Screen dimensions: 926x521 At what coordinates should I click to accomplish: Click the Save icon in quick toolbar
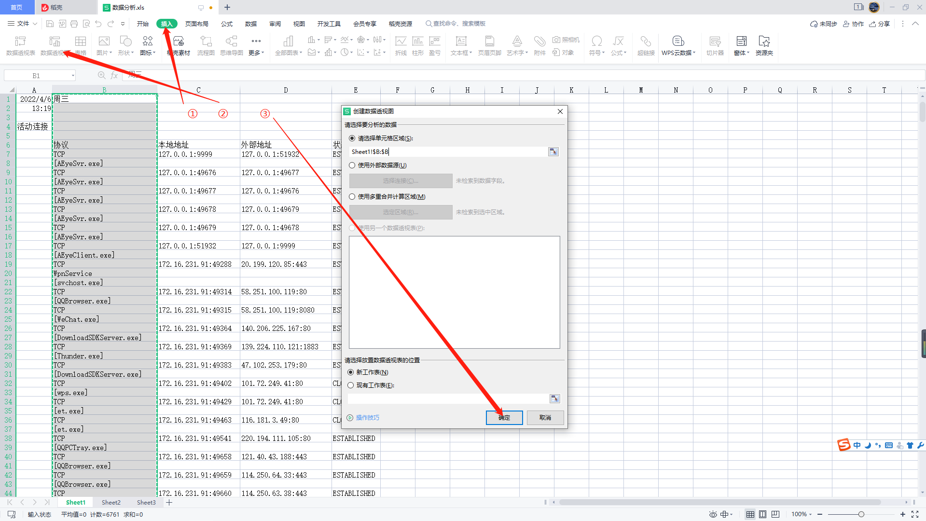pyautogui.click(x=50, y=24)
